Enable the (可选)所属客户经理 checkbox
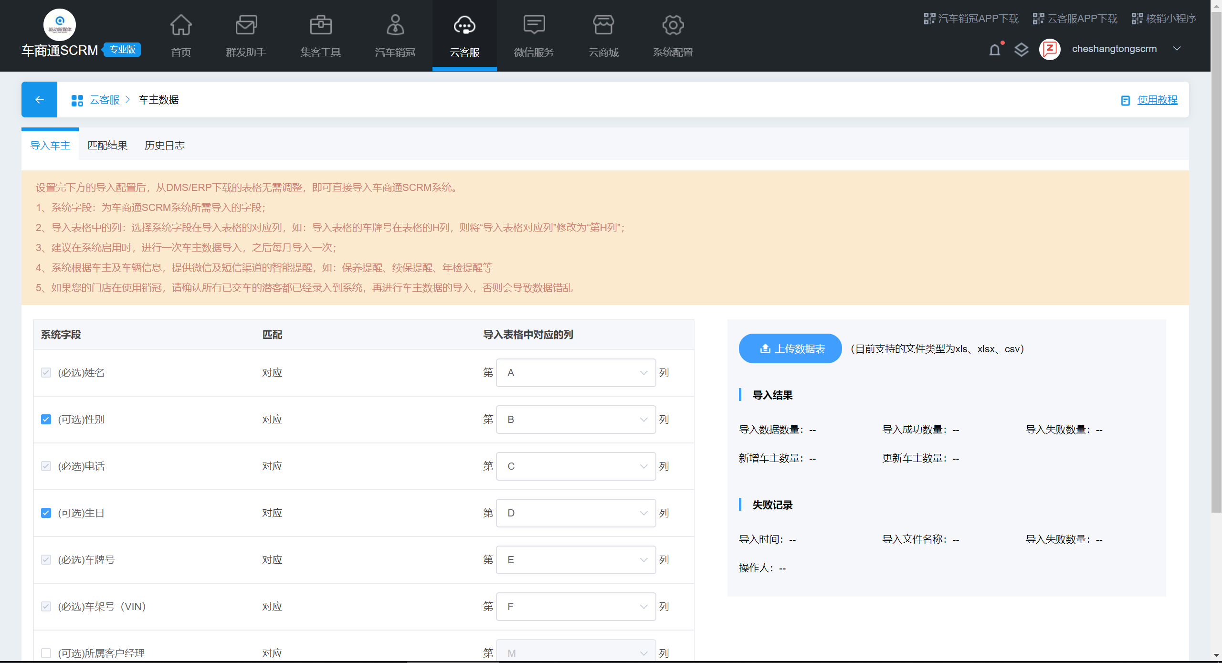This screenshot has height=663, width=1222. [46, 653]
